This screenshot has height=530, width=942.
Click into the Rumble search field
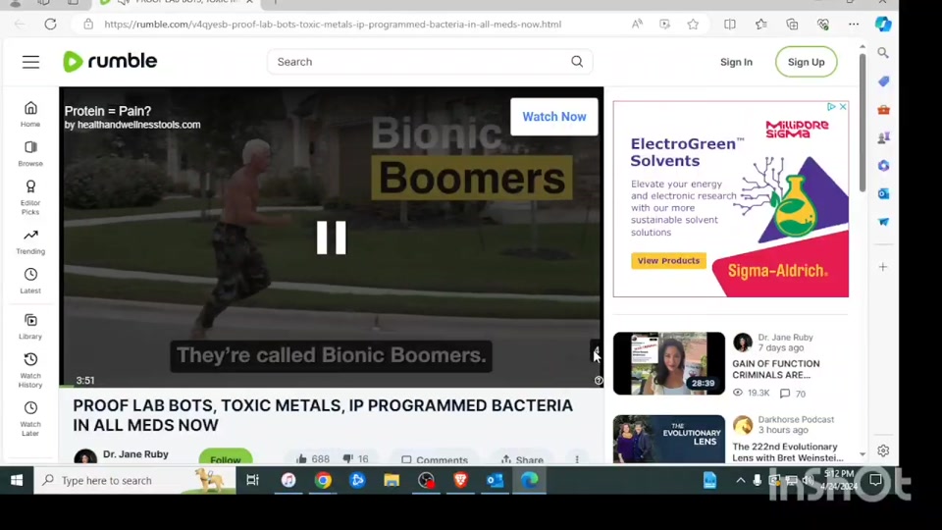(417, 62)
